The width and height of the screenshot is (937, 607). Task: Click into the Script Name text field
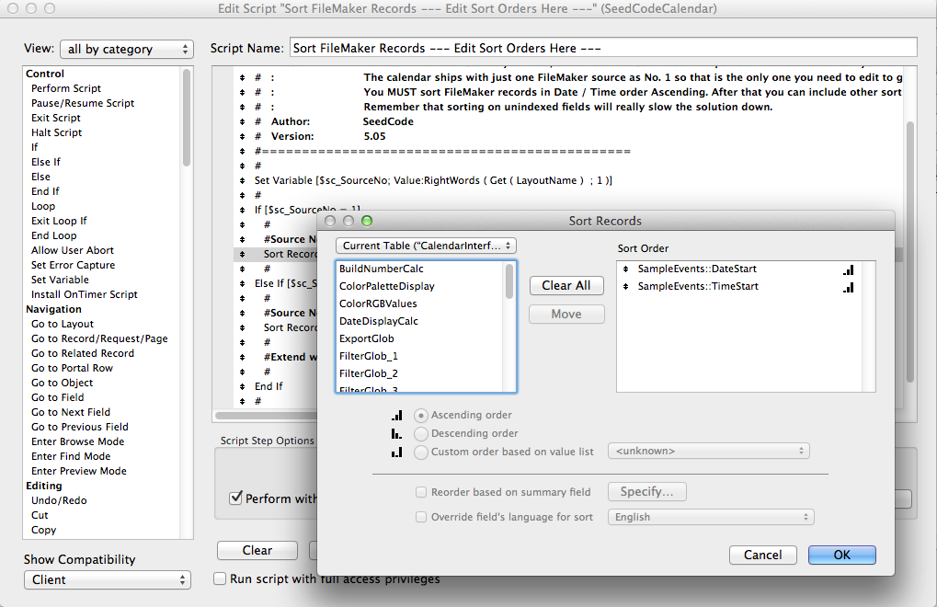[603, 48]
